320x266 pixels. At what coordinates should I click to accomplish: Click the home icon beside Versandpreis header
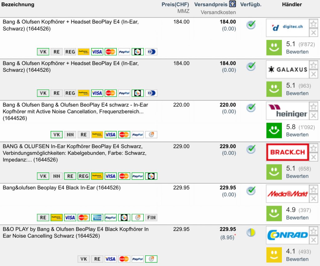tap(232, 4)
